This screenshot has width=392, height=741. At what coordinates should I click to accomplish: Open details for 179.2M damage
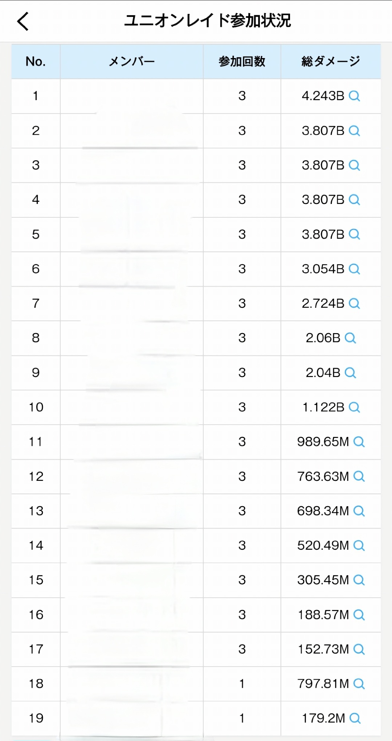click(355, 719)
